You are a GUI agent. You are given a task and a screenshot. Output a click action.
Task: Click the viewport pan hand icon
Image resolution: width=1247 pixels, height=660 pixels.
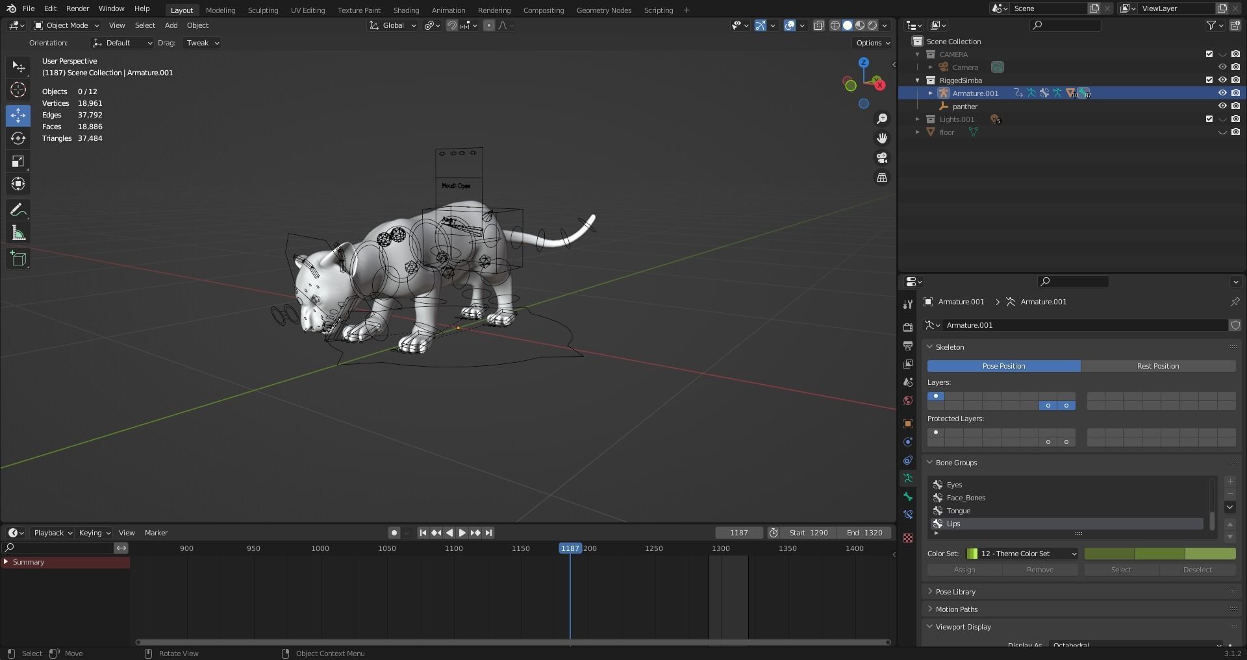point(882,138)
